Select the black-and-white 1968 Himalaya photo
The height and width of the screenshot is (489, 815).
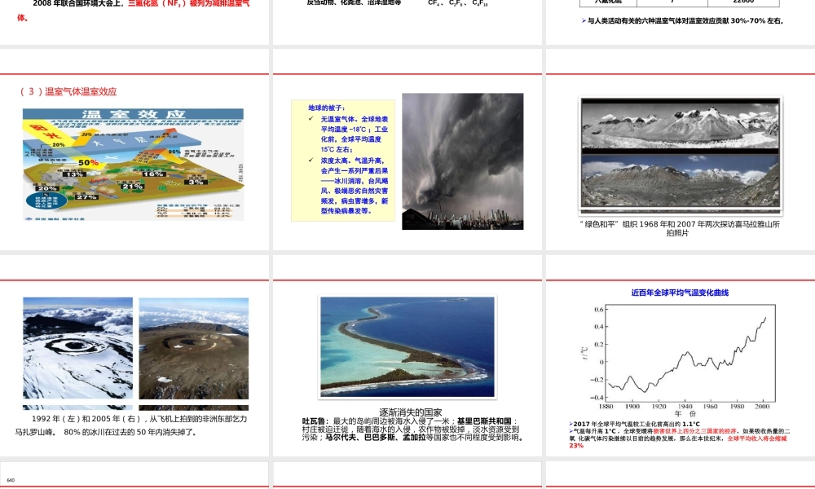tap(681, 124)
